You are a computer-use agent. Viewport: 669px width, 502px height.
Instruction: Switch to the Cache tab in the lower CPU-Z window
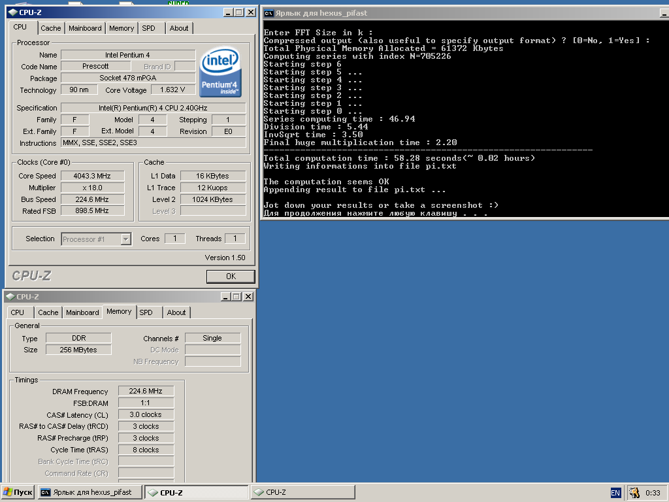point(48,312)
